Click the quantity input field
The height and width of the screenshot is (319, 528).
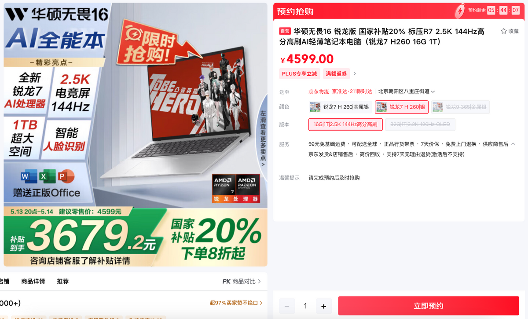coord(305,306)
